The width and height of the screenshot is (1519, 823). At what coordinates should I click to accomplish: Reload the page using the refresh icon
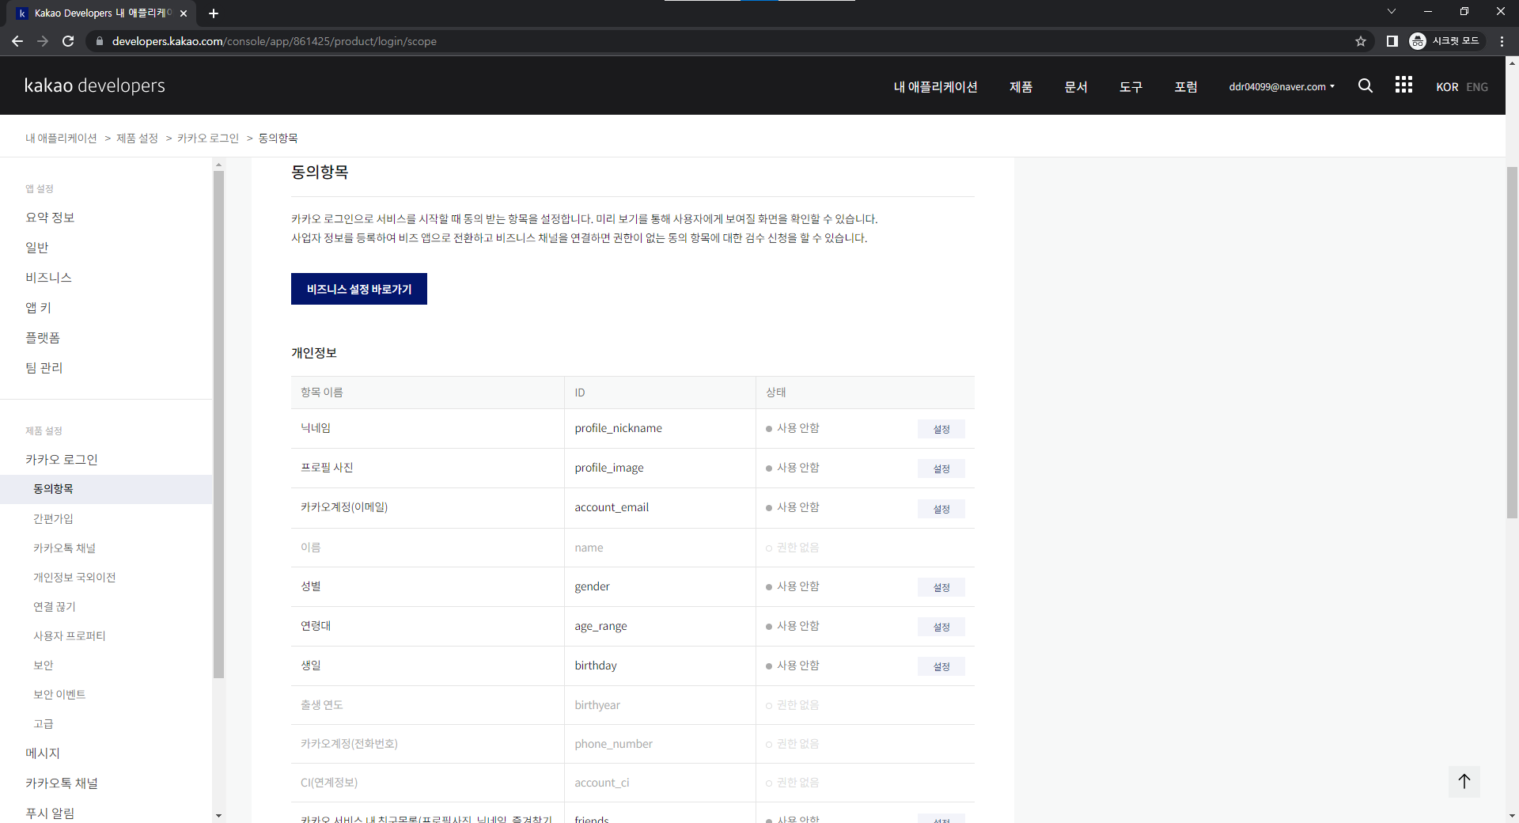tap(68, 41)
